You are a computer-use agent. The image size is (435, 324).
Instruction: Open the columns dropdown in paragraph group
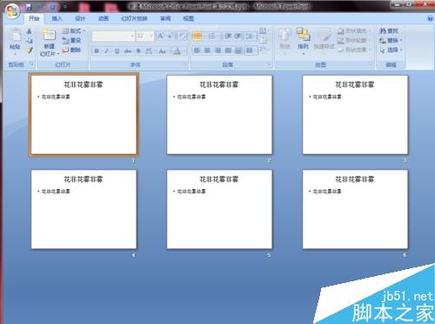pos(251,51)
